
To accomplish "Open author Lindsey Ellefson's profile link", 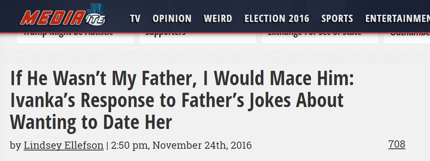I will click(x=64, y=145).
